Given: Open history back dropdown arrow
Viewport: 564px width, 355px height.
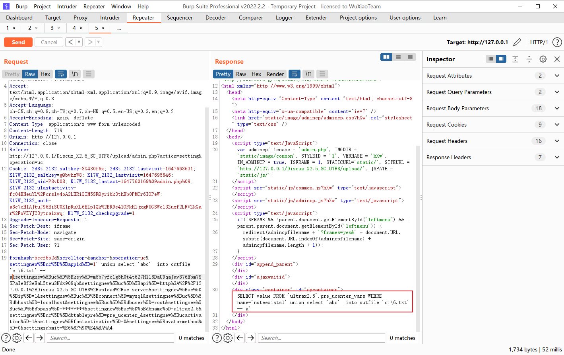Looking at the screenshot, I should [79, 42].
